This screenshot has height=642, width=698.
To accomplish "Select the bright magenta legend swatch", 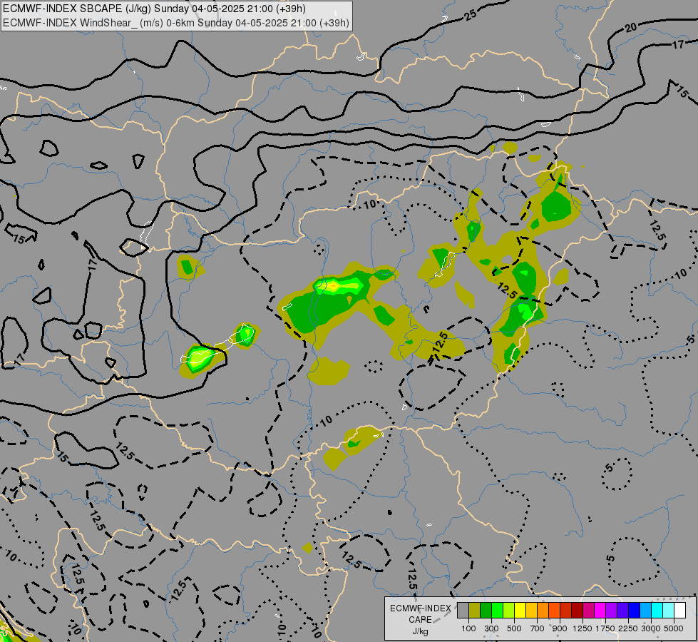I will click(x=600, y=611).
